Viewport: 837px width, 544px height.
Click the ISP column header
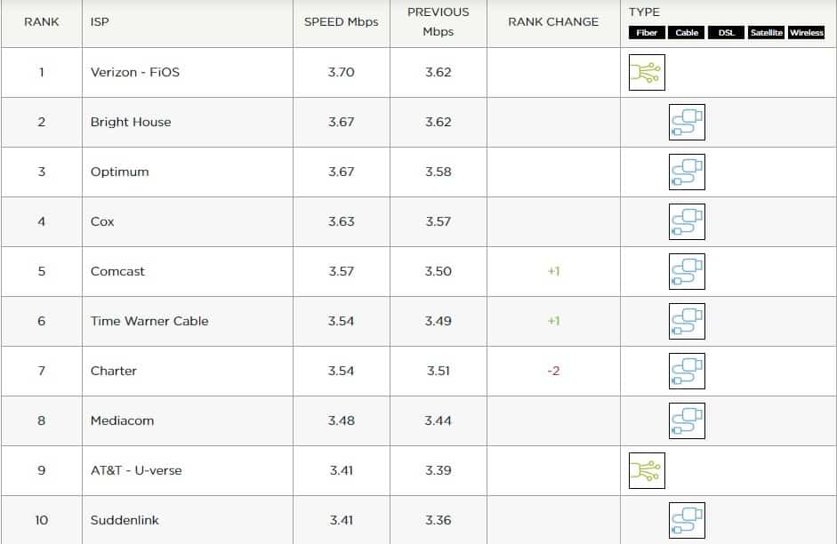click(100, 22)
